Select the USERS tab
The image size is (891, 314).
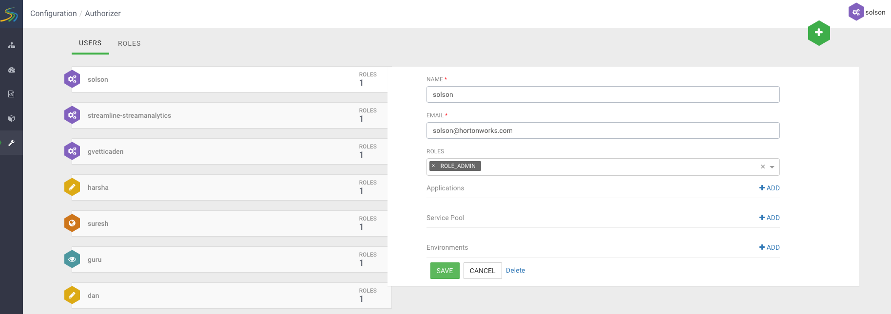(x=90, y=43)
